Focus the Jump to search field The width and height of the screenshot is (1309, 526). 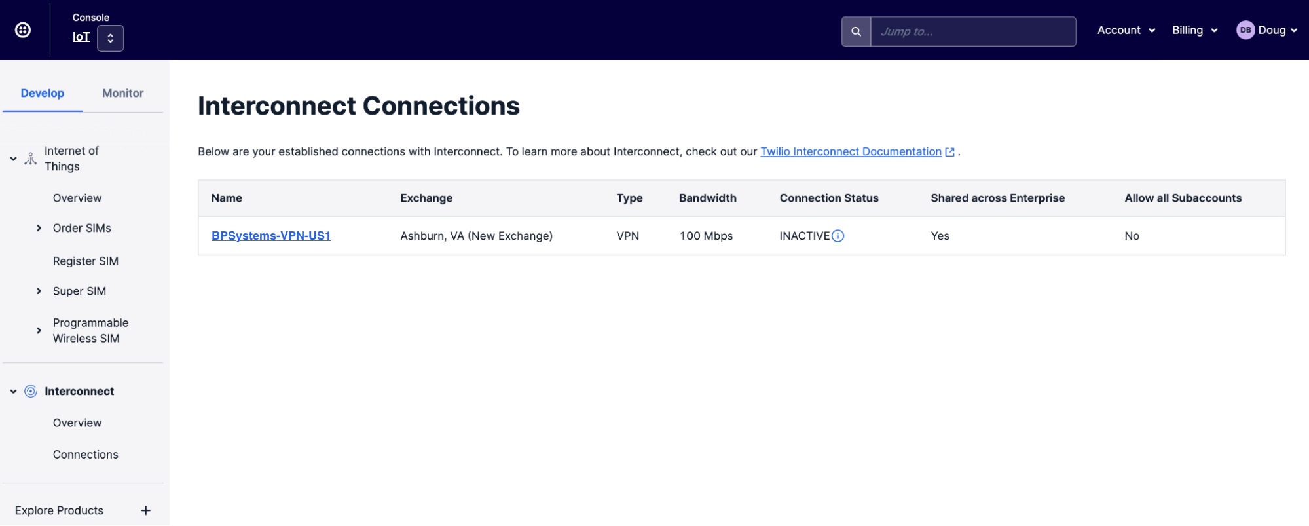[x=972, y=31]
